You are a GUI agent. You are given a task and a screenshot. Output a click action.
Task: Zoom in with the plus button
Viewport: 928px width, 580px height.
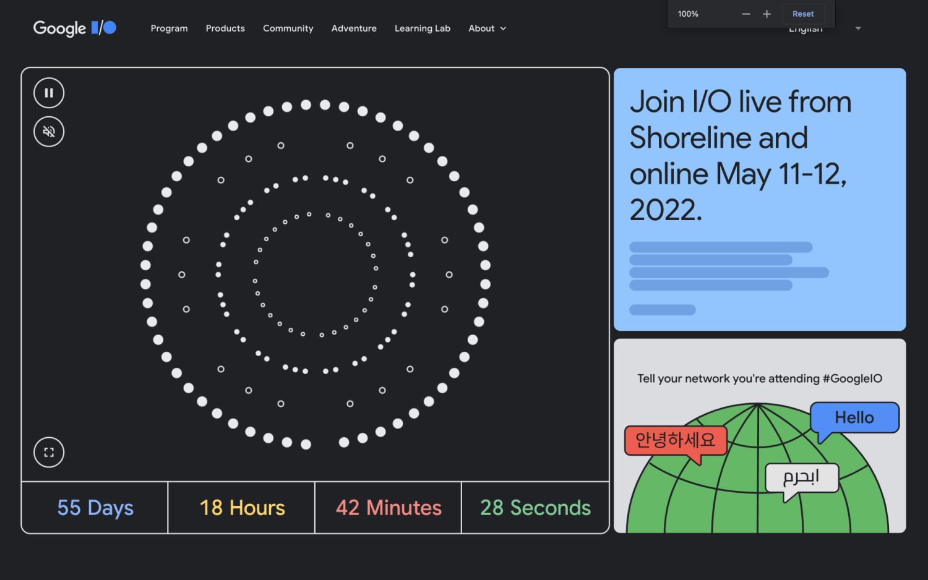(x=767, y=14)
